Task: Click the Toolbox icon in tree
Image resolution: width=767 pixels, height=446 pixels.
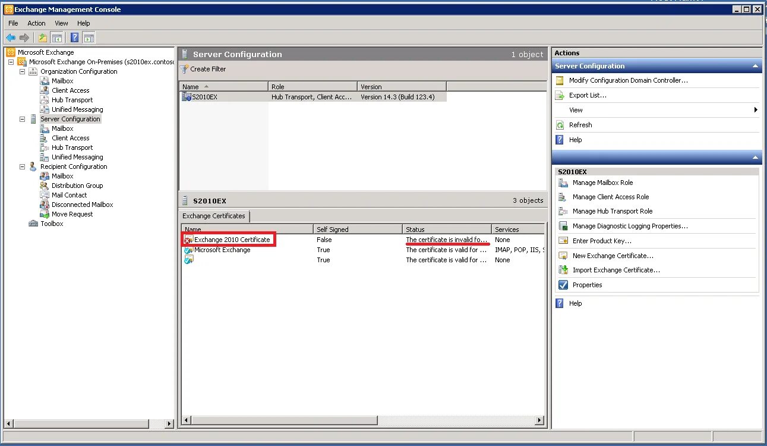Action: (x=33, y=224)
